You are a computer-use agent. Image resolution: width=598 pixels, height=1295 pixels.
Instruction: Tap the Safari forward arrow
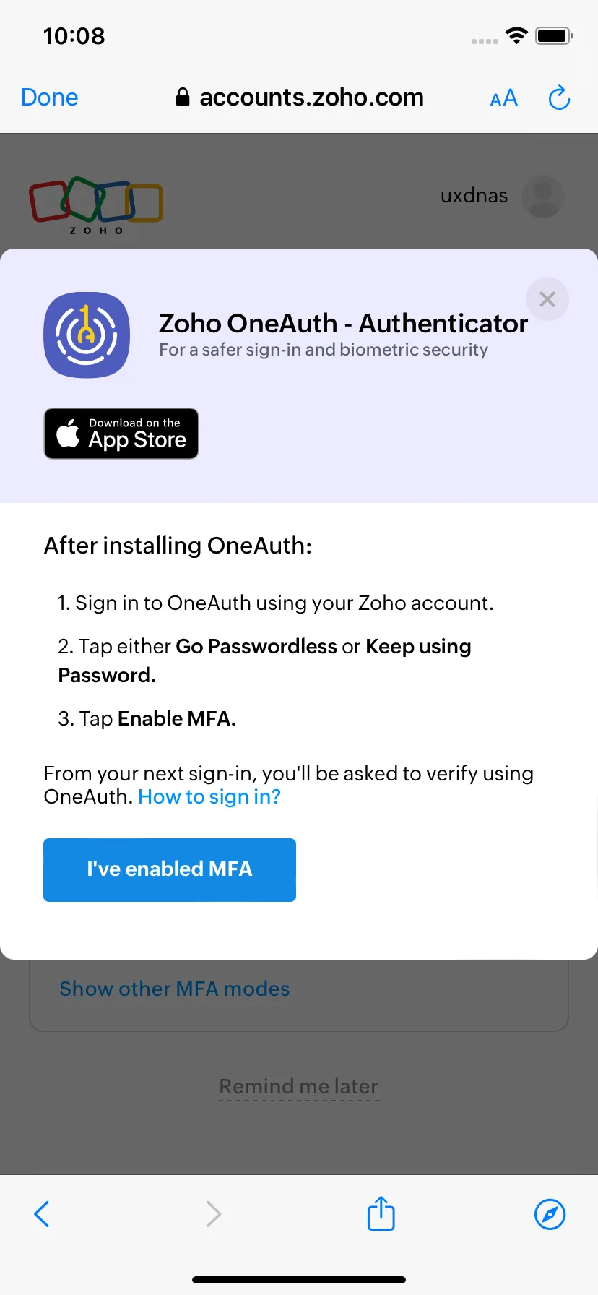click(x=213, y=1214)
